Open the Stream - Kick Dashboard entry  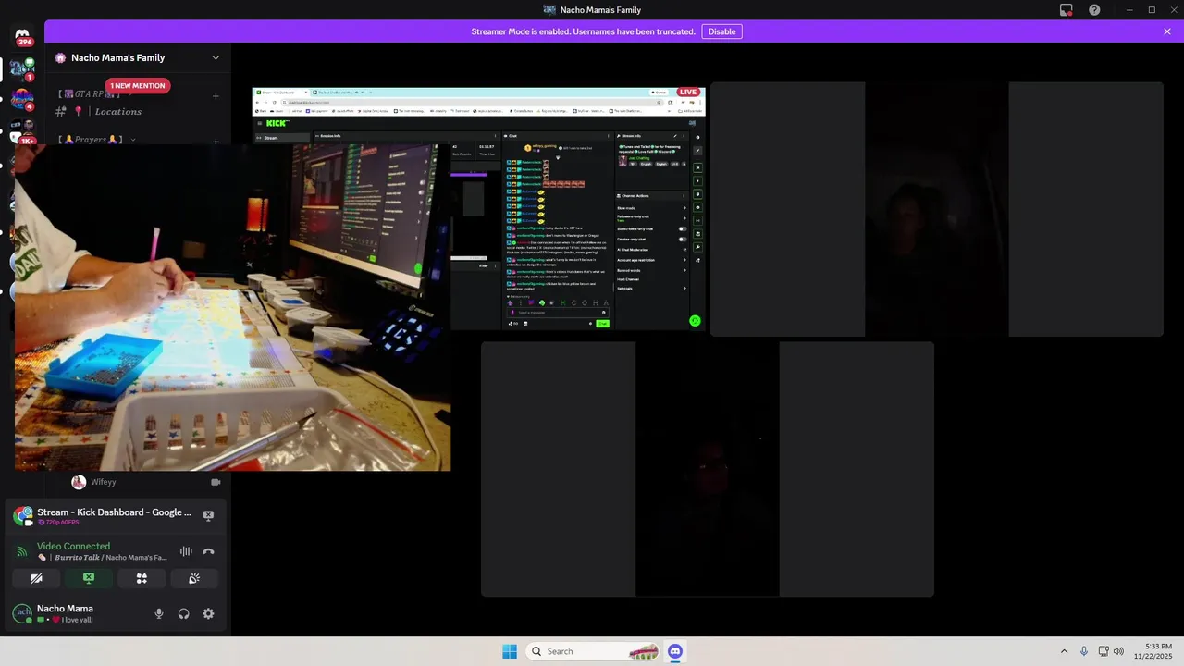pyautogui.click(x=115, y=512)
